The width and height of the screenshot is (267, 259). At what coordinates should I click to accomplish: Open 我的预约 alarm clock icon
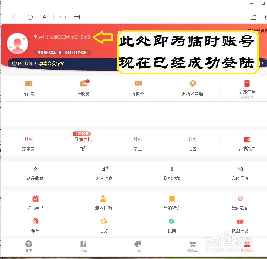click(172, 198)
